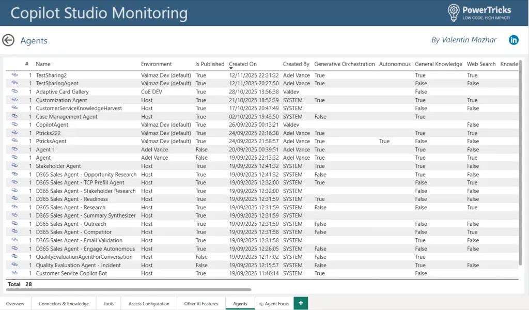Open link icon for QualityEvaluationAgentForConversation row

14,257
